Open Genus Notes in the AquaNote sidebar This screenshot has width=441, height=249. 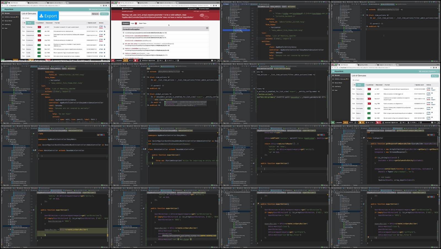8,21
